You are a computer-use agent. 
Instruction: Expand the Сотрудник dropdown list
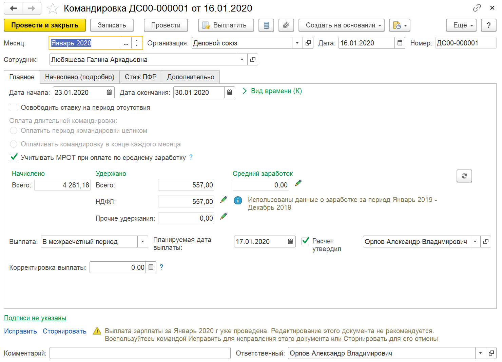coord(242,60)
